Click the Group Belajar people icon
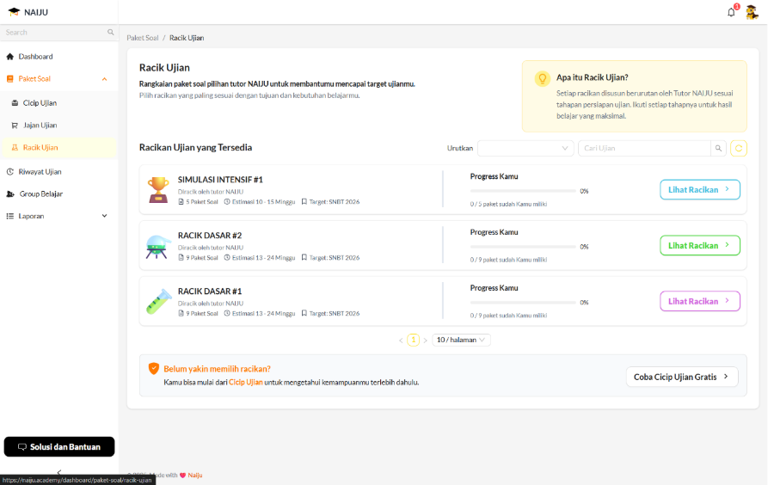Image resolution: width=774 pixels, height=485 pixels. click(10, 193)
